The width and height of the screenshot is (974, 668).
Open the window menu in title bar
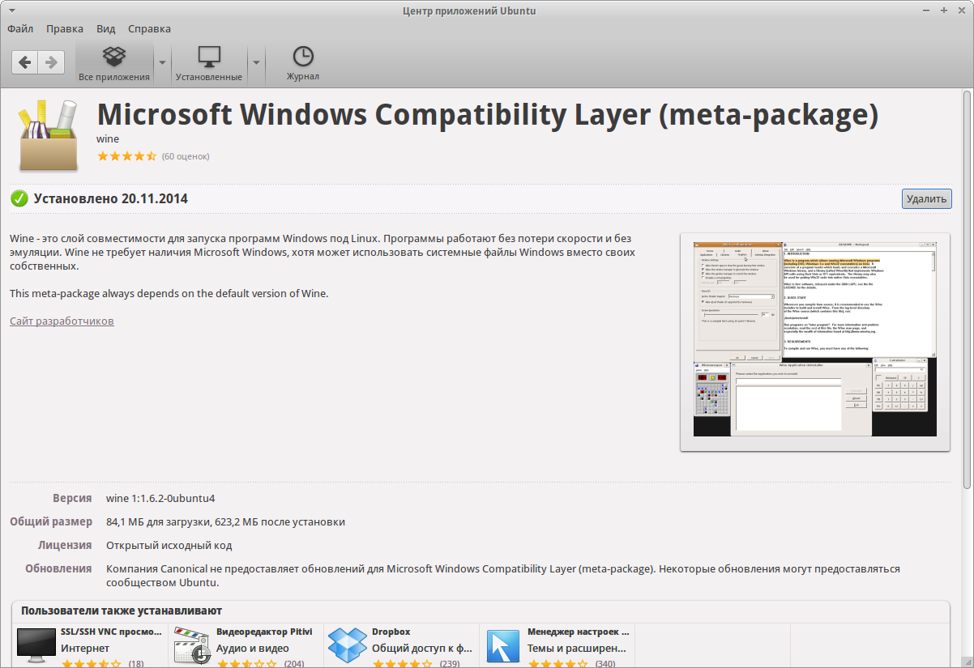coord(11,11)
